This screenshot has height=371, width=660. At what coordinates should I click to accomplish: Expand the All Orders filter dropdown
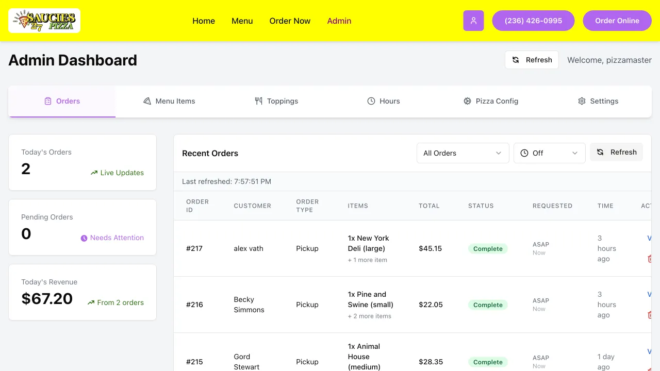point(463,153)
